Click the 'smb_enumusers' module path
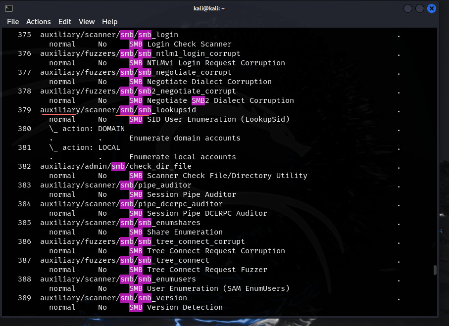 (x=118, y=279)
